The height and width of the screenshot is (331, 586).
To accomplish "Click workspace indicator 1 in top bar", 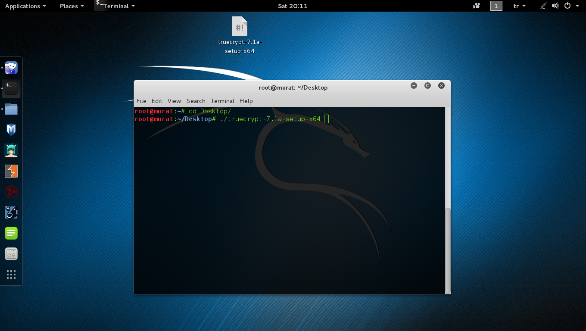I will 496,6.
